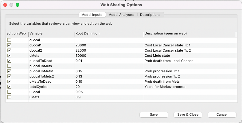
Task: Enable Edit on Web for cLocal
Action: (x=9, y=40)
